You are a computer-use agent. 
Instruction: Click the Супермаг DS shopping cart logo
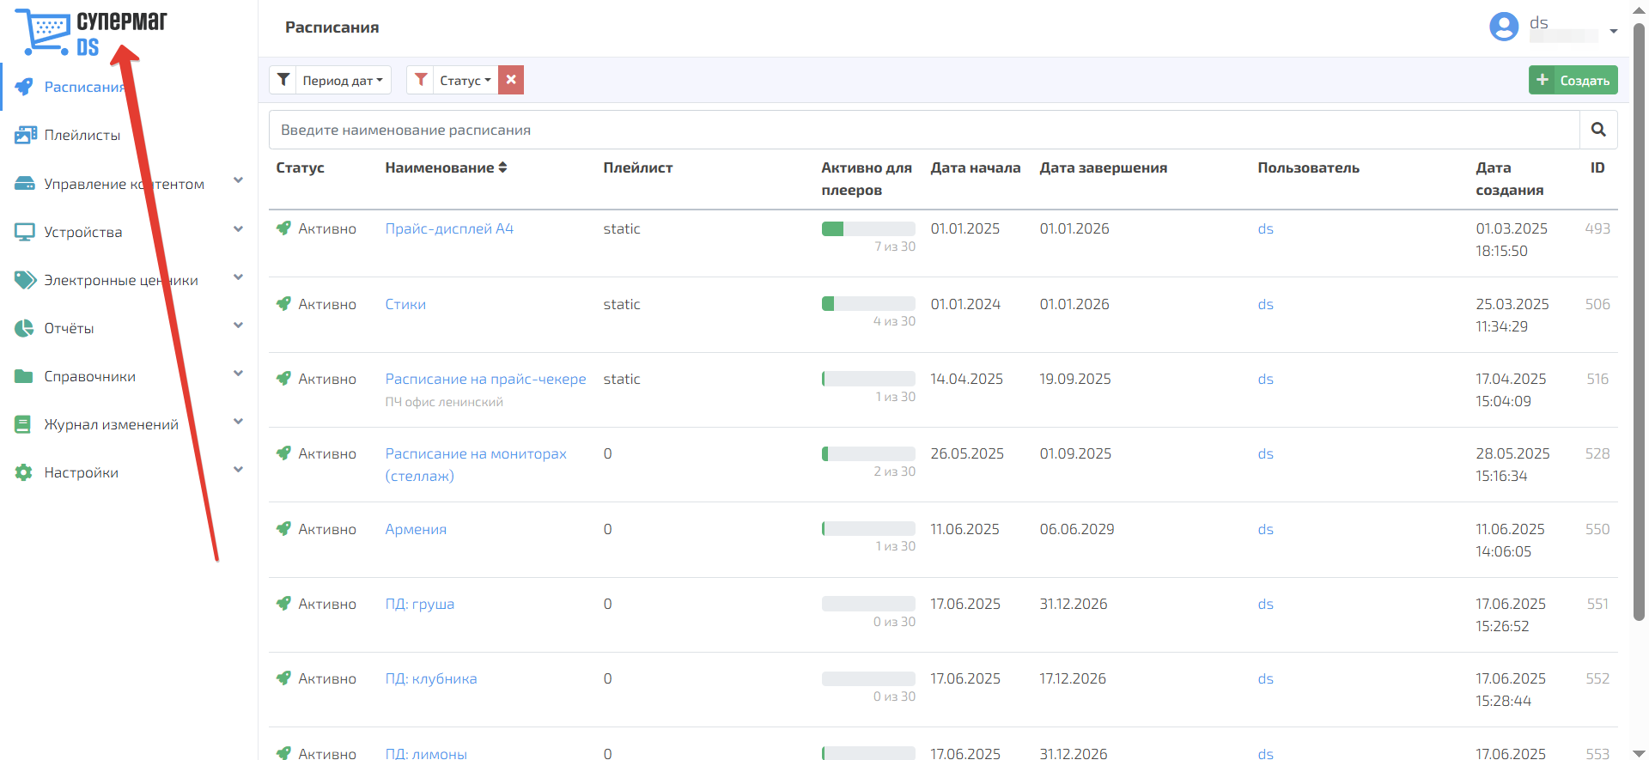(92, 32)
